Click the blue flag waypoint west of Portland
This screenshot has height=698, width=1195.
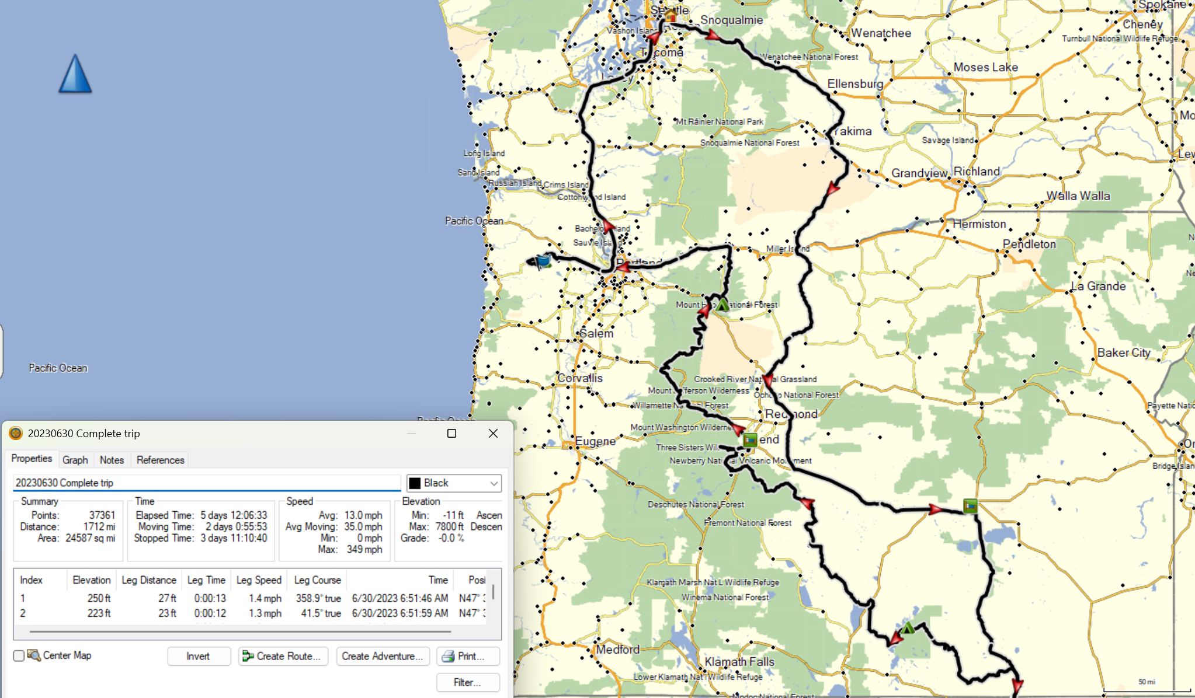coord(543,261)
